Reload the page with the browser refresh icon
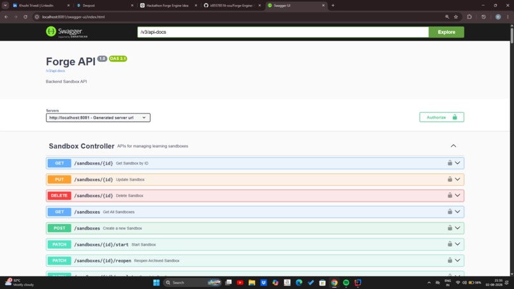The width and height of the screenshot is (514, 289). (x=26, y=17)
